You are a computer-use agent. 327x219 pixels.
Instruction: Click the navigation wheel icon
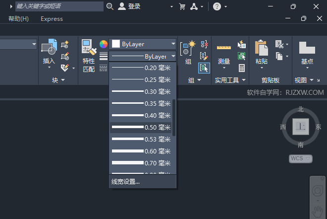(318, 191)
